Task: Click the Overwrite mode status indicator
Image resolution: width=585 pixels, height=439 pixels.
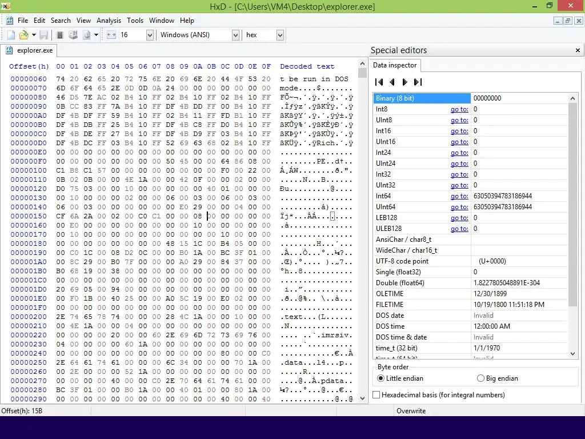Action: click(x=411, y=410)
